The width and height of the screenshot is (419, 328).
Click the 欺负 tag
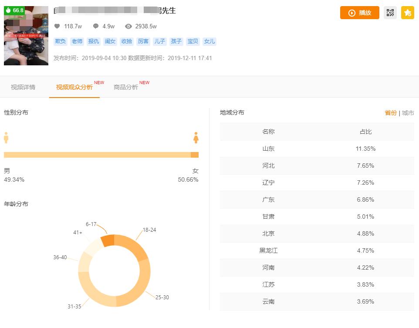click(x=60, y=42)
